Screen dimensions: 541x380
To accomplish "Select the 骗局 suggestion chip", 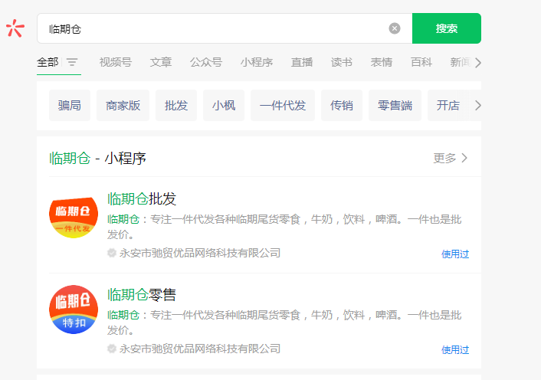I will coord(70,105).
